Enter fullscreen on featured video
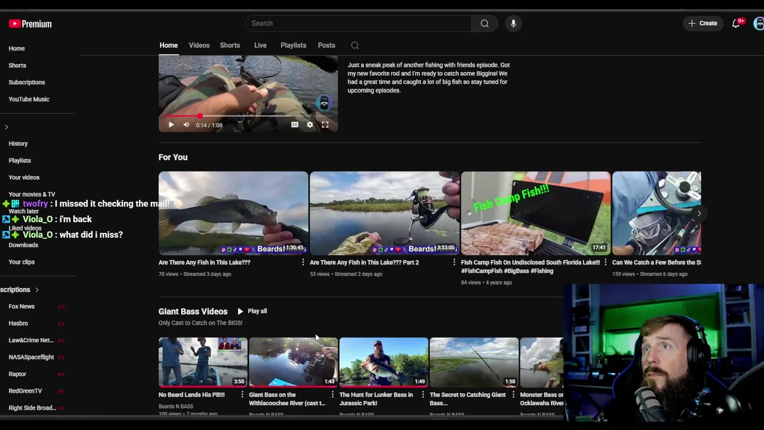 [x=325, y=125]
